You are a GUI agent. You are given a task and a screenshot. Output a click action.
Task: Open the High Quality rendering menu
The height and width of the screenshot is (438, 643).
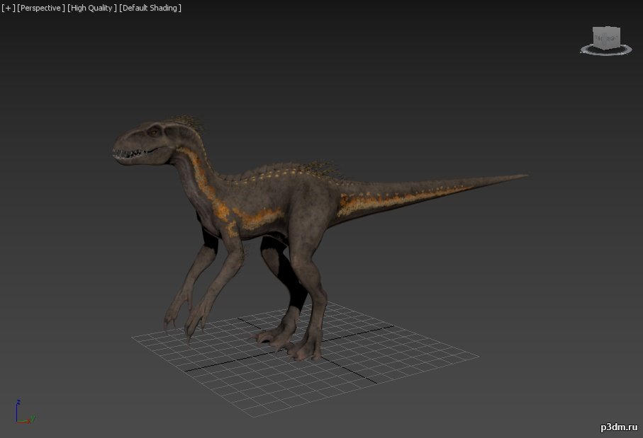pos(91,8)
